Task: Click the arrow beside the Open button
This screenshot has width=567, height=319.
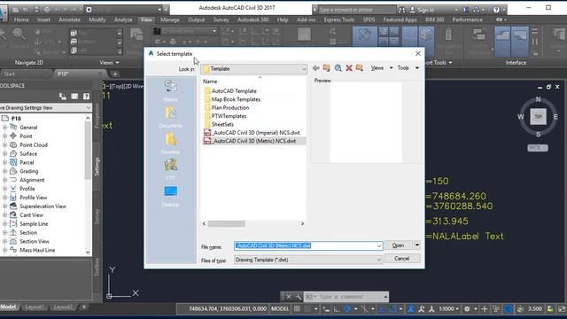Action: pyautogui.click(x=417, y=245)
